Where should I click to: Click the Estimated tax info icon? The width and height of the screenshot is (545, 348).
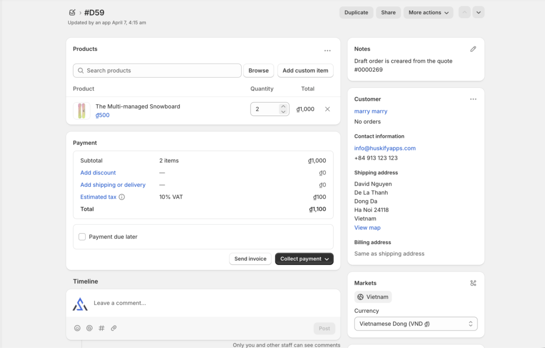point(122,197)
